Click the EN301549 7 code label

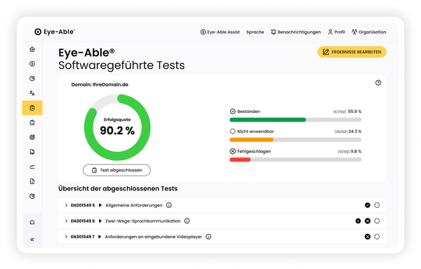pyautogui.click(x=83, y=237)
